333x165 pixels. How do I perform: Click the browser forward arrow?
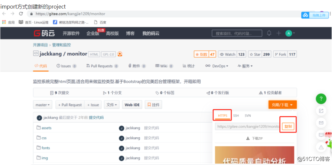[x=12, y=14]
